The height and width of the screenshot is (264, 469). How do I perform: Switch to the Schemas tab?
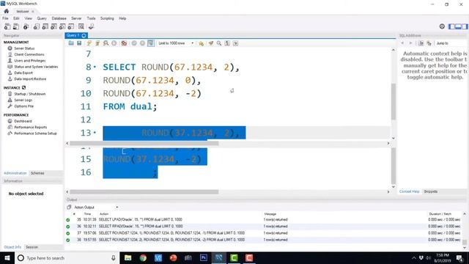(37, 173)
